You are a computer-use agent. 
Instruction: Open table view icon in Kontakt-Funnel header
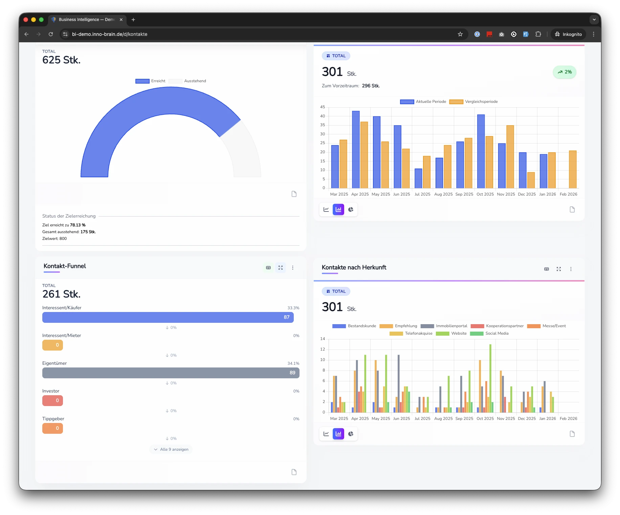[x=268, y=268]
